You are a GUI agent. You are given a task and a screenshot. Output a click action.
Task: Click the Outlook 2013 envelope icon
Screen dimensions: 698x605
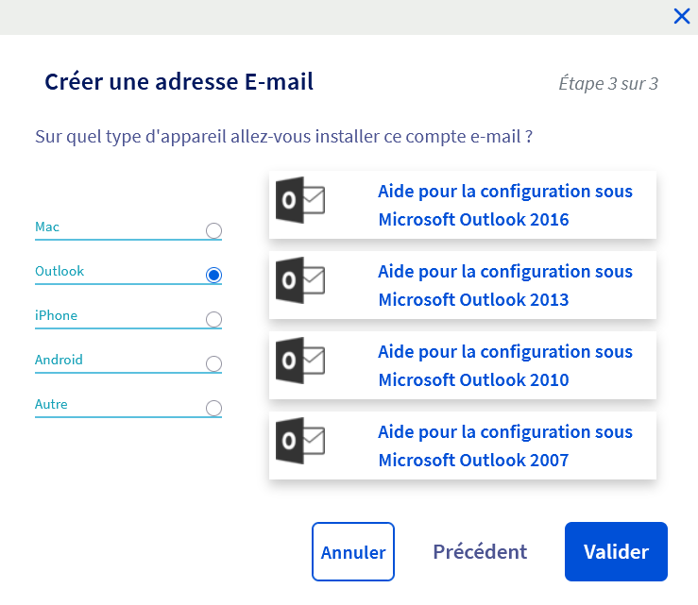300,280
